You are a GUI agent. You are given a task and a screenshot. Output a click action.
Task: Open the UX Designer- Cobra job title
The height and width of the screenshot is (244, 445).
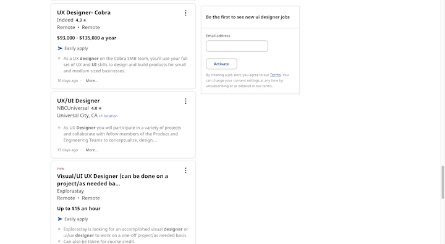83,12
